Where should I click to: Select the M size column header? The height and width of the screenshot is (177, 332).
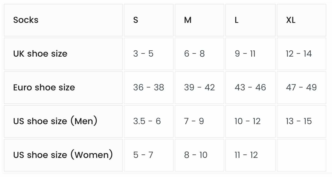point(199,20)
